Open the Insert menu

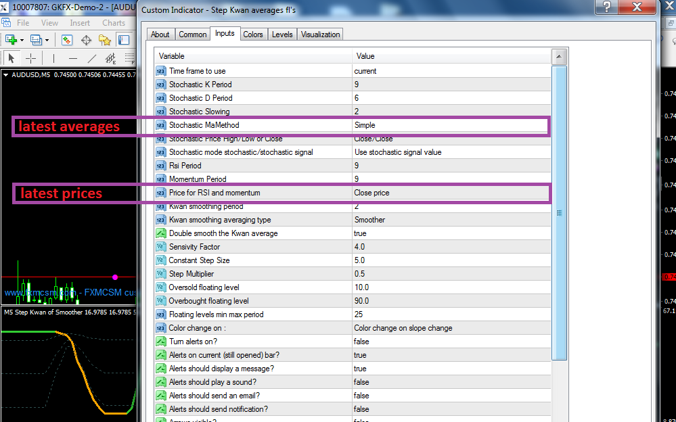tap(80, 23)
